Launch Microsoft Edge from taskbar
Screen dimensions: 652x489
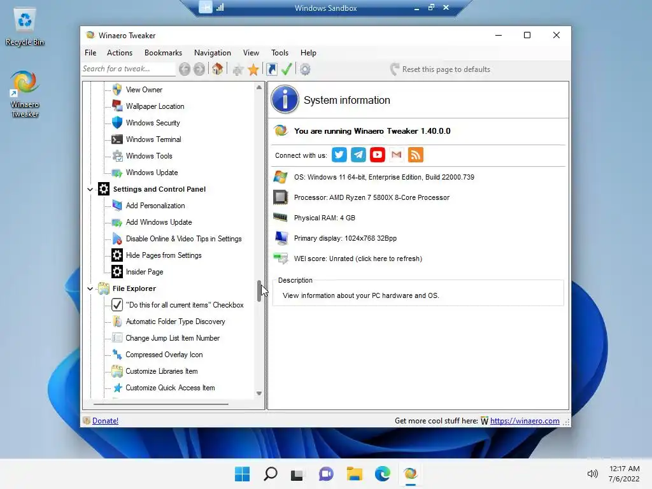tap(383, 474)
